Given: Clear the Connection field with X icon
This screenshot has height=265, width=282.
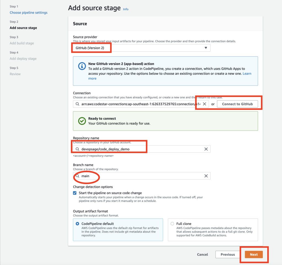Looking at the screenshot, I should click(x=204, y=104).
